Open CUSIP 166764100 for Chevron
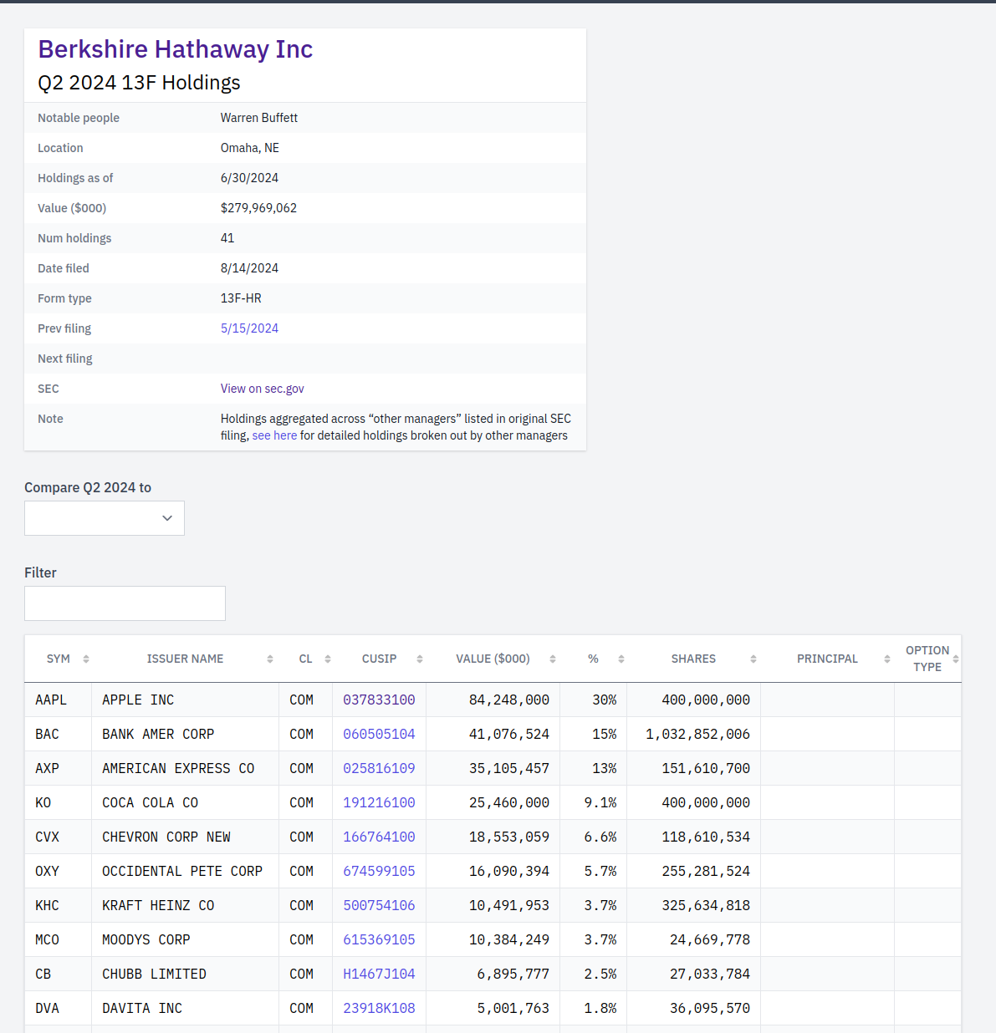The image size is (996, 1033). pos(379,837)
